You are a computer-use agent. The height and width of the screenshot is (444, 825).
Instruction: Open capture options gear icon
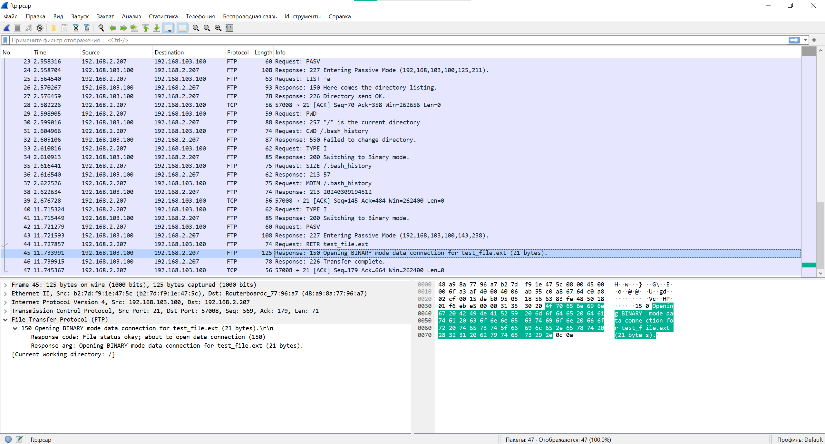pyautogui.click(x=40, y=28)
